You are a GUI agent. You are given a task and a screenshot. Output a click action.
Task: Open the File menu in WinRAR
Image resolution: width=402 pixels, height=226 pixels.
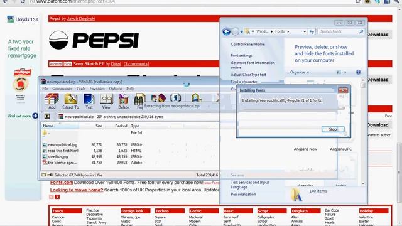tap(45, 89)
